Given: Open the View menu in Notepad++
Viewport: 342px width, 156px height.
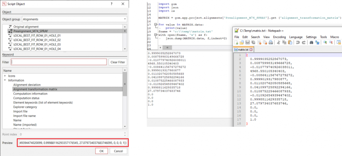Looking at the screenshot, I should pyautogui.click(x=267, y=37).
